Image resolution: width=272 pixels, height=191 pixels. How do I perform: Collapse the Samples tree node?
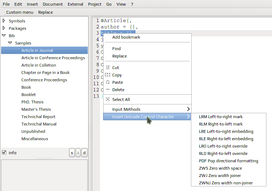[x=10, y=43]
